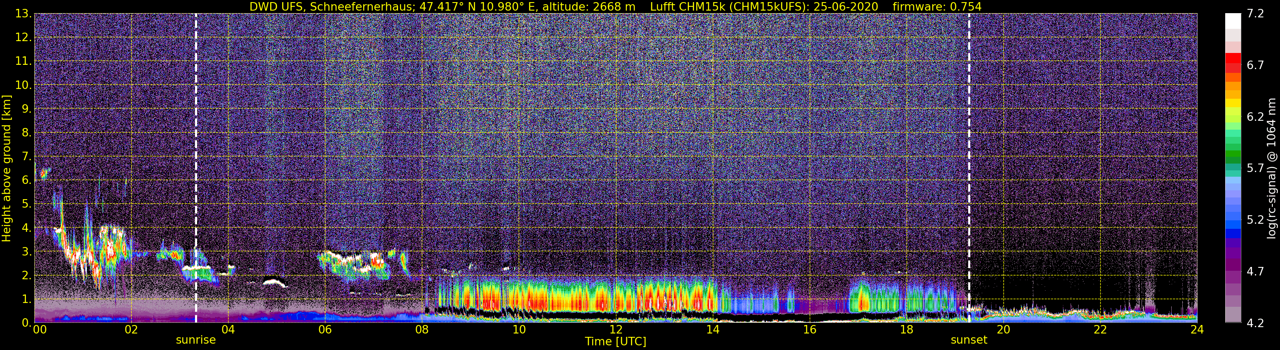Click the white dashed sunrise line
The width and height of the screenshot is (1280, 350).
tap(196, 168)
